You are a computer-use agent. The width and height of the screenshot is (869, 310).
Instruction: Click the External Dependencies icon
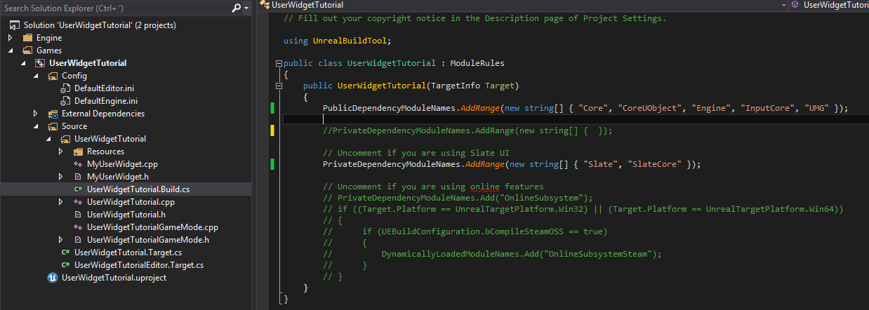click(x=53, y=114)
